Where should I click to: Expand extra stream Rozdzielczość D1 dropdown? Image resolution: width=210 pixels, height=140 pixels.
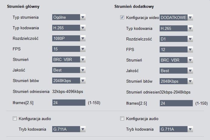[x=176, y=39]
